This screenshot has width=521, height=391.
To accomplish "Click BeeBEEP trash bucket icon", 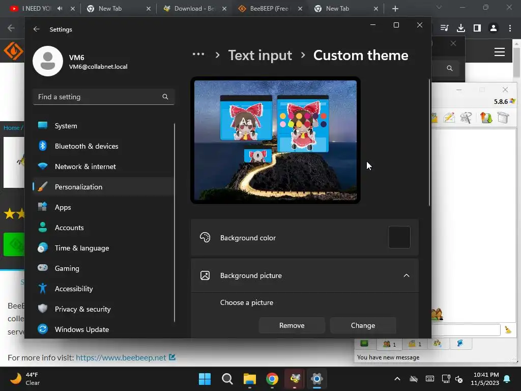I will click(x=503, y=118).
